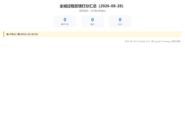Click the title 全城过程反馈打分汇总 (2026-08-28)
This screenshot has width=185, height=135.
(x=91, y=6)
